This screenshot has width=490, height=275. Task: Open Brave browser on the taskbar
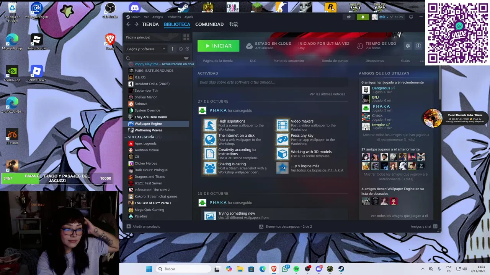274,269
